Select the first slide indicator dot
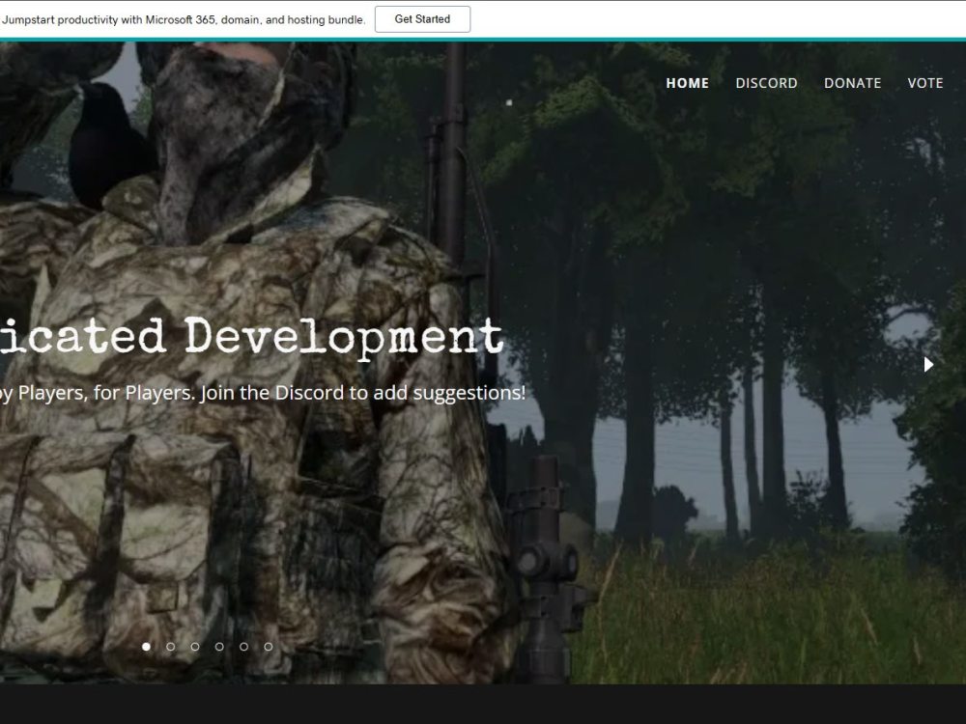 coord(146,647)
